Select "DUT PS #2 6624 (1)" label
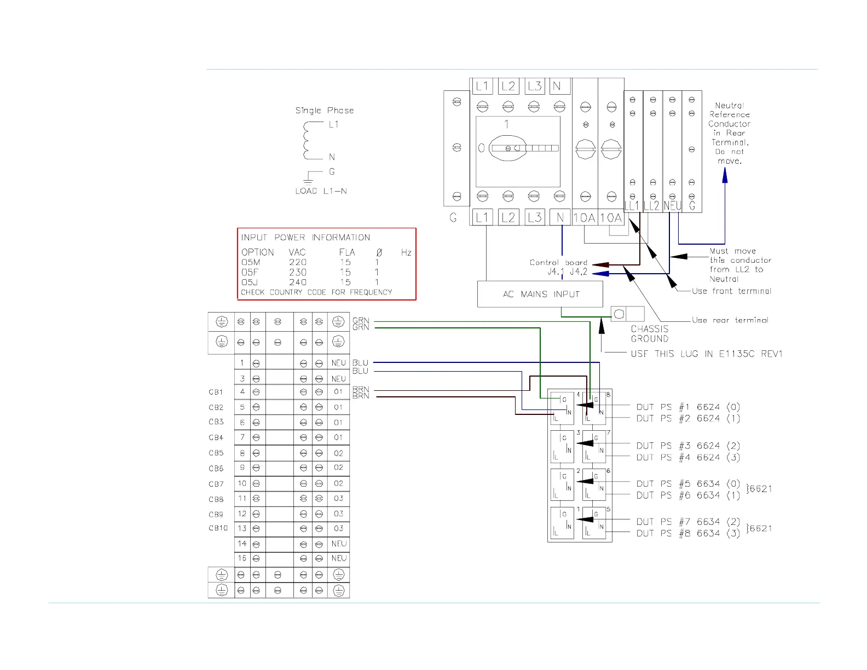Image resolution: width=867 pixels, height=670 pixels. pyautogui.click(x=688, y=418)
